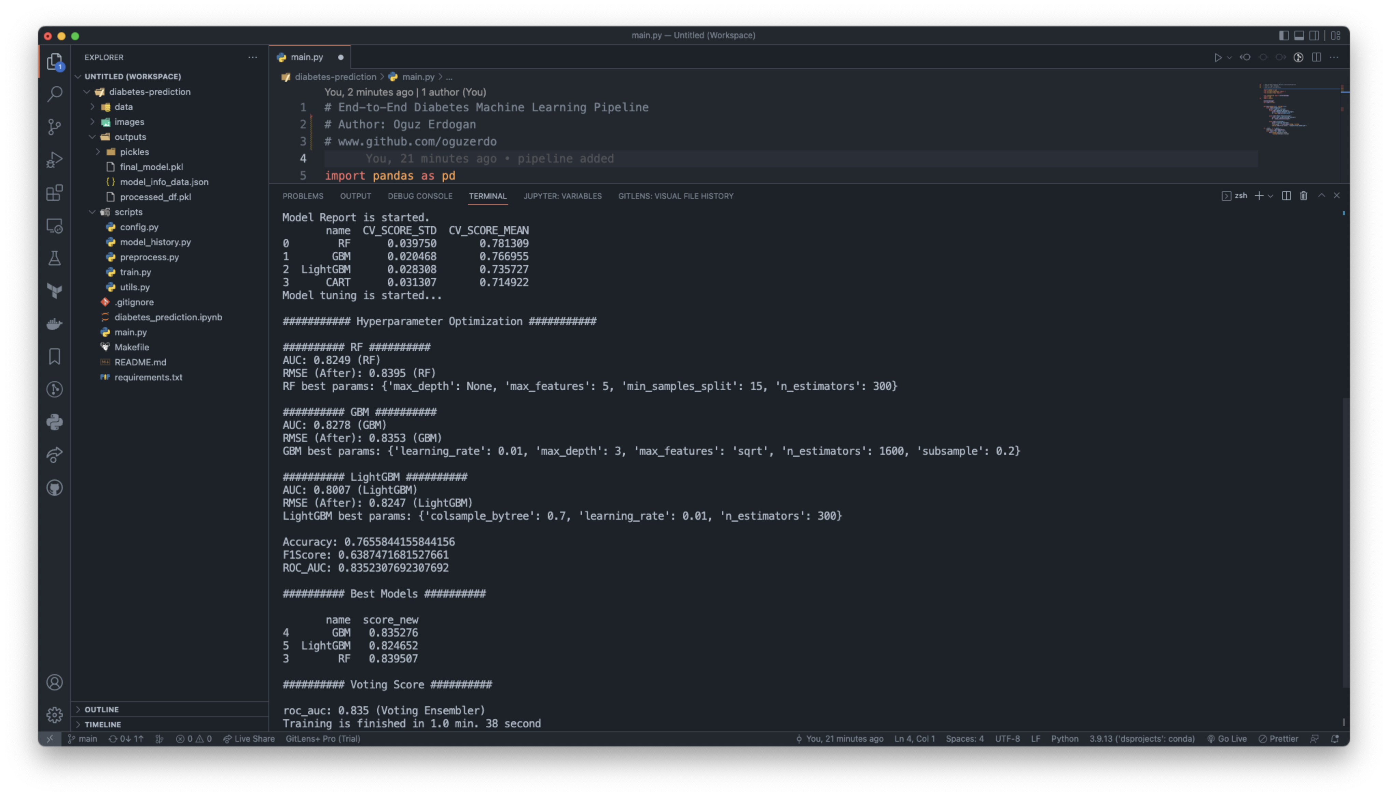Switch to the DEBUG CONSOLE tab
This screenshot has width=1388, height=797.
(x=420, y=196)
